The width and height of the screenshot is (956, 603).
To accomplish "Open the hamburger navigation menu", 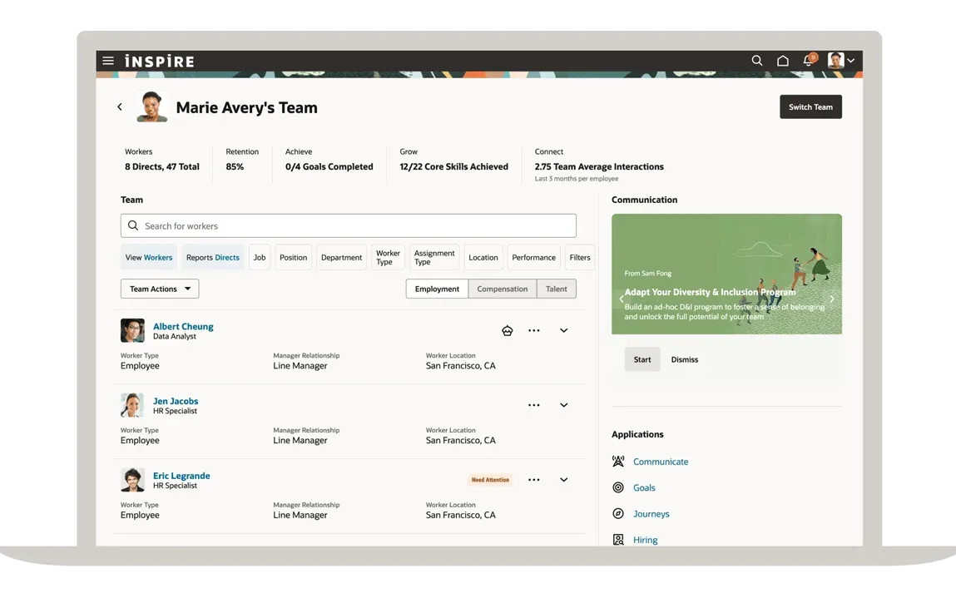I will click(x=108, y=61).
